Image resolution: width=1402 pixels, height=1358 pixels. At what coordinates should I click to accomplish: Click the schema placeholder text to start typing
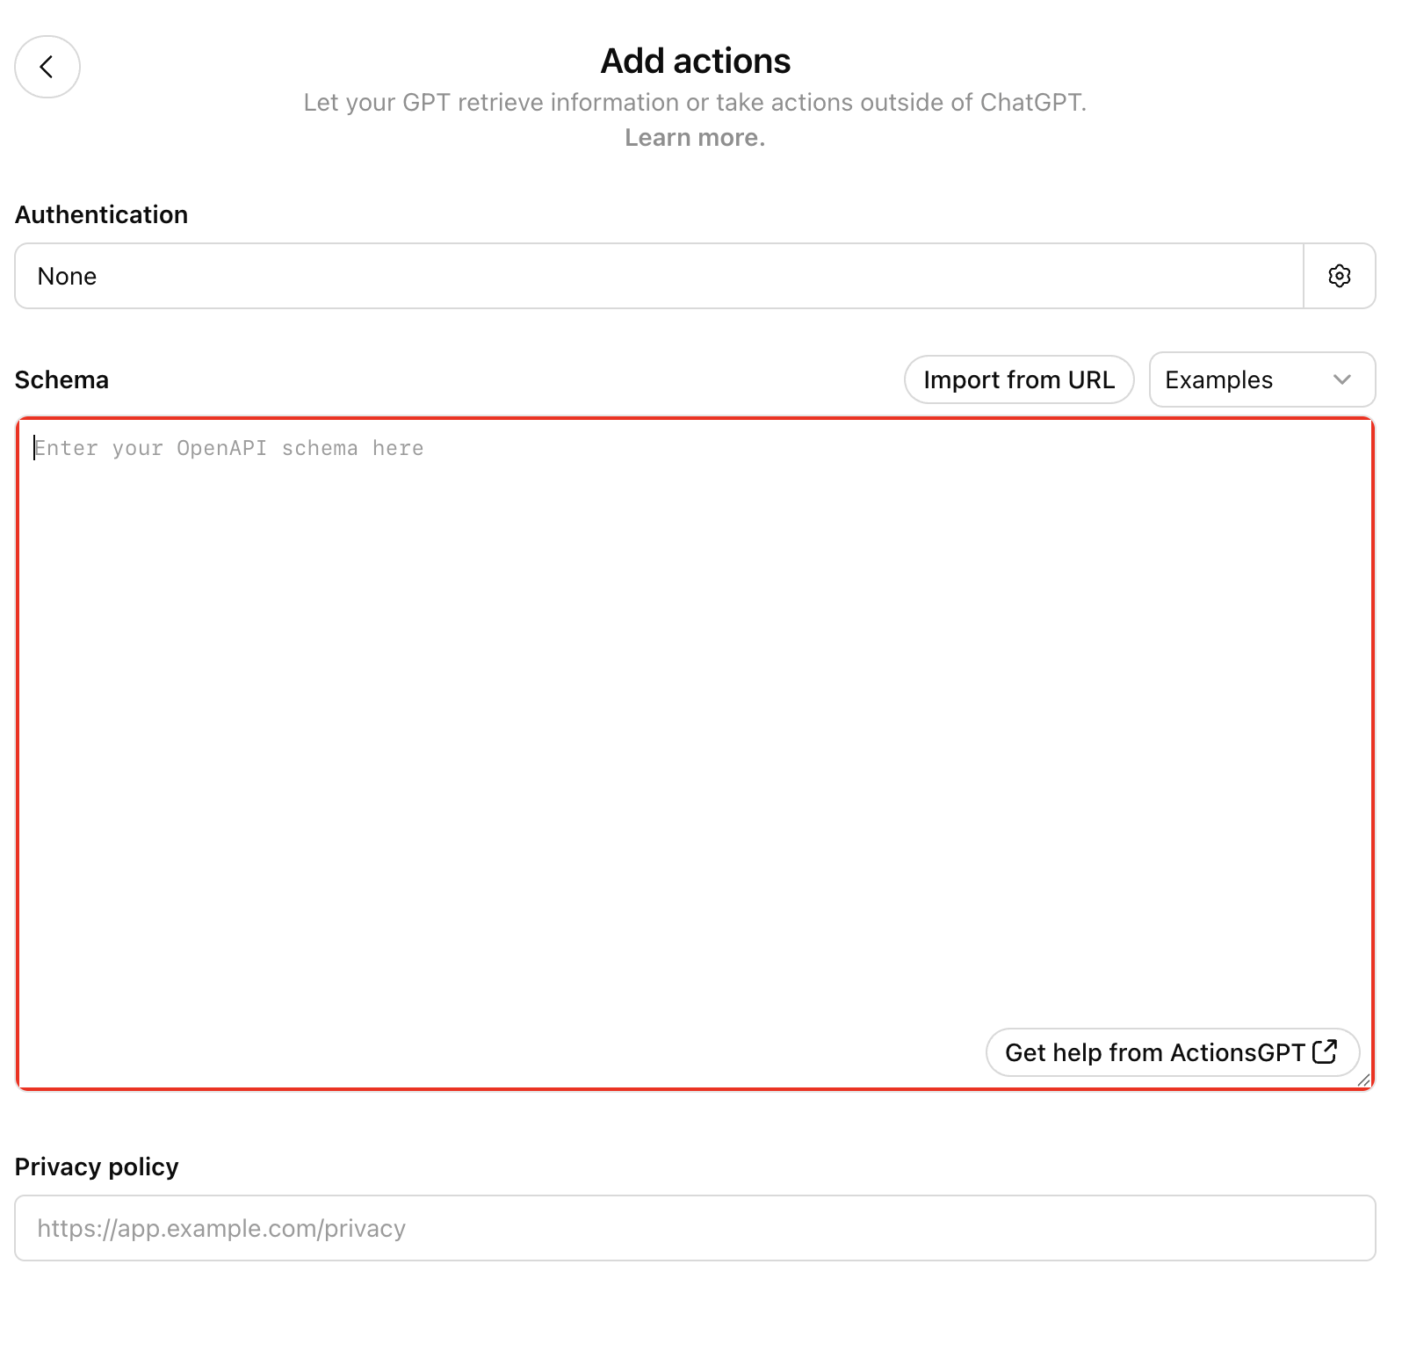tap(228, 448)
